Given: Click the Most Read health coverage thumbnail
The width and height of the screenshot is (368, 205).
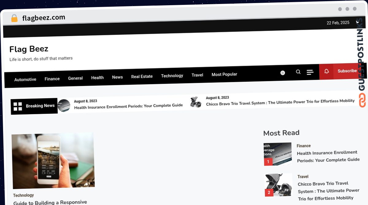Looking at the screenshot, I should [278, 154].
